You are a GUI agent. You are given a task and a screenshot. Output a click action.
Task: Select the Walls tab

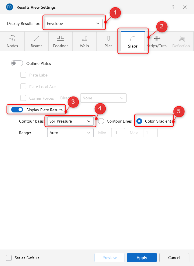[84, 41]
